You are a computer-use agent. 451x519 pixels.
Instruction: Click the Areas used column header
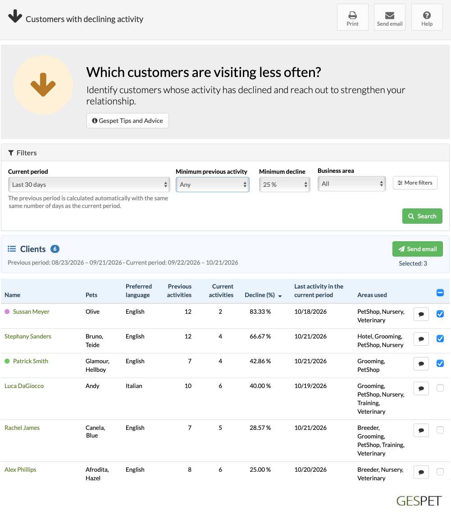(x=372, y=295)
